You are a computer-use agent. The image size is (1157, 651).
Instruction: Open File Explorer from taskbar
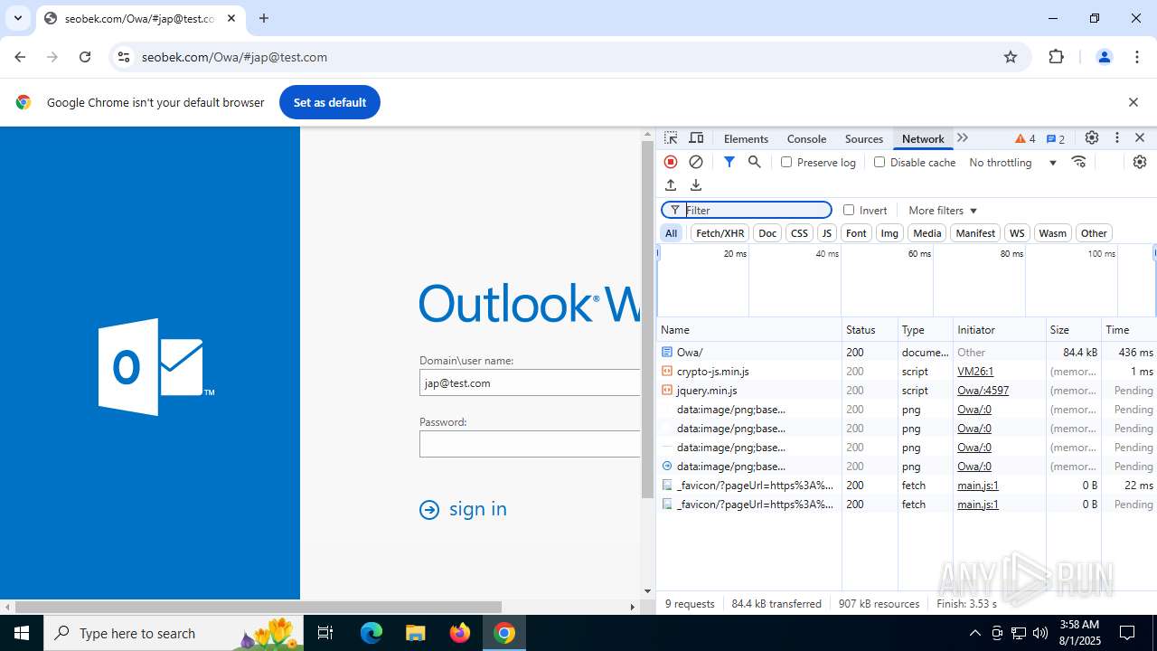(415, 633)
